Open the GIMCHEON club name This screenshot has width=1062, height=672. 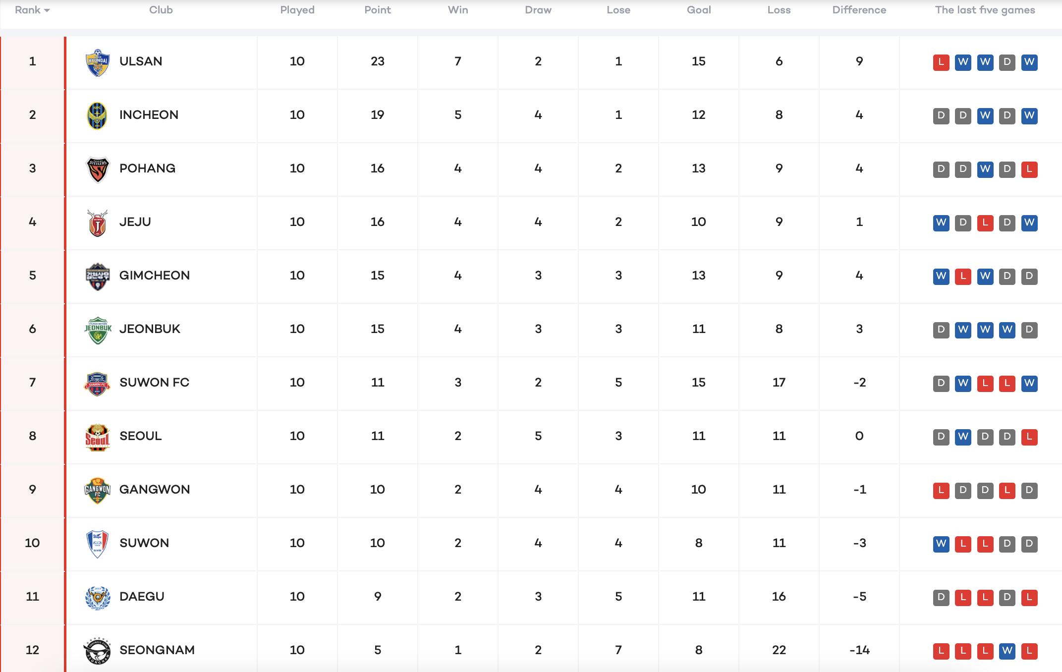(155, 276)
